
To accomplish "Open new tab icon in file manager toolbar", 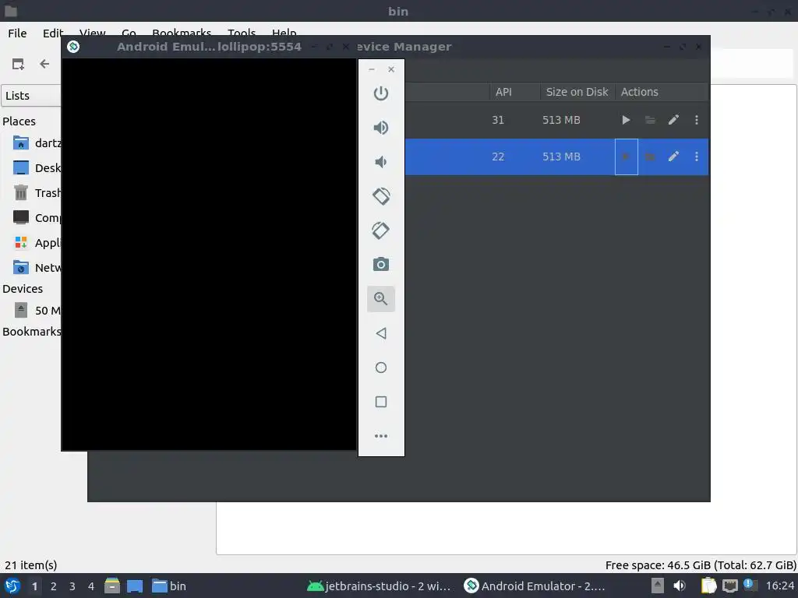I will tap(18, 64).
